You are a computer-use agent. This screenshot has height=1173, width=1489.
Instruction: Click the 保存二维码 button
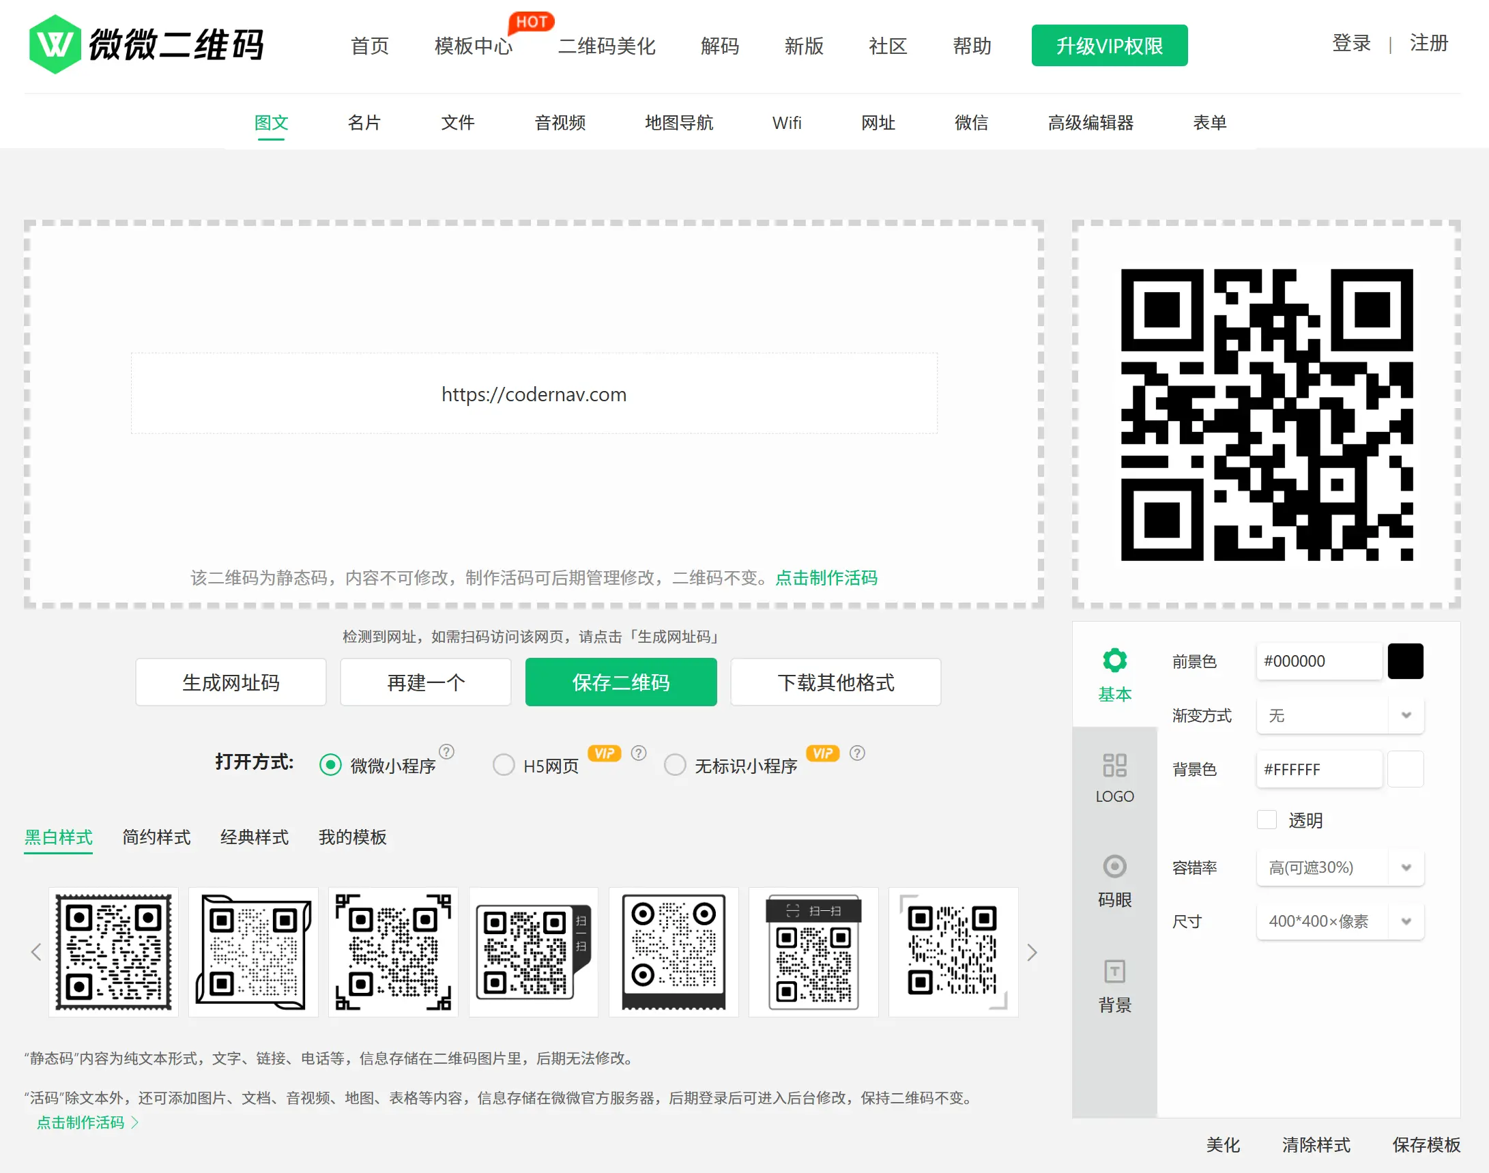coord(620,682)
